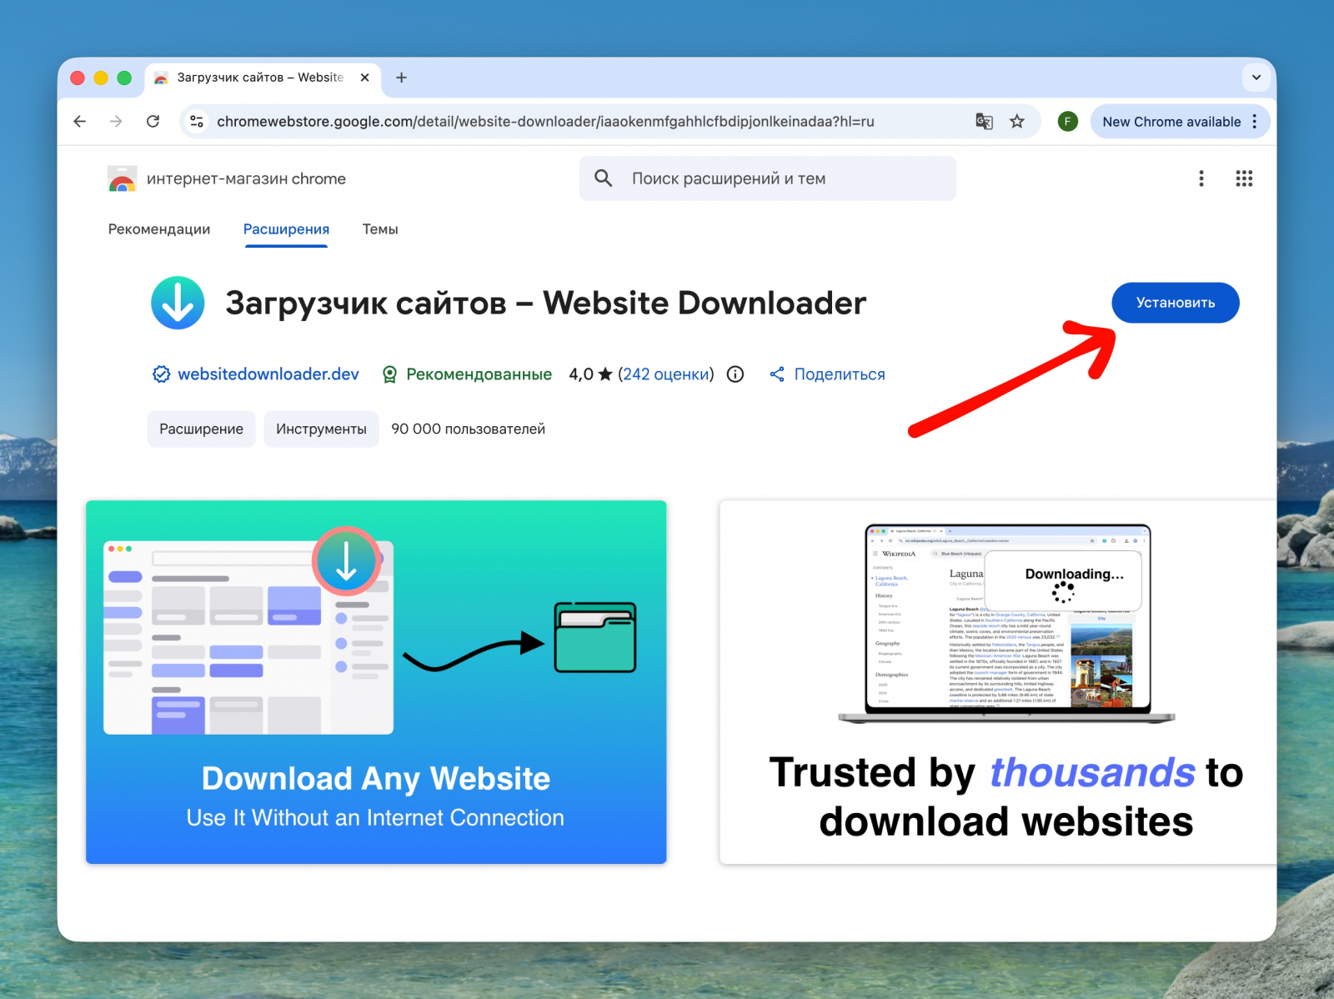Switch to the Темы tab
Screen dimensions: 1334x999
[379, 229]
